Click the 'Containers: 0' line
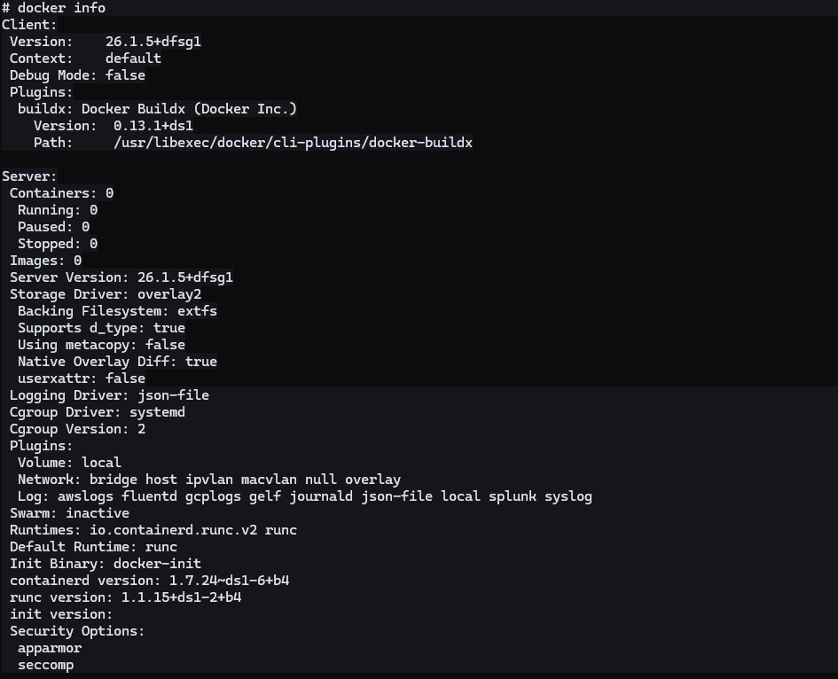 (x=61, y=193)
